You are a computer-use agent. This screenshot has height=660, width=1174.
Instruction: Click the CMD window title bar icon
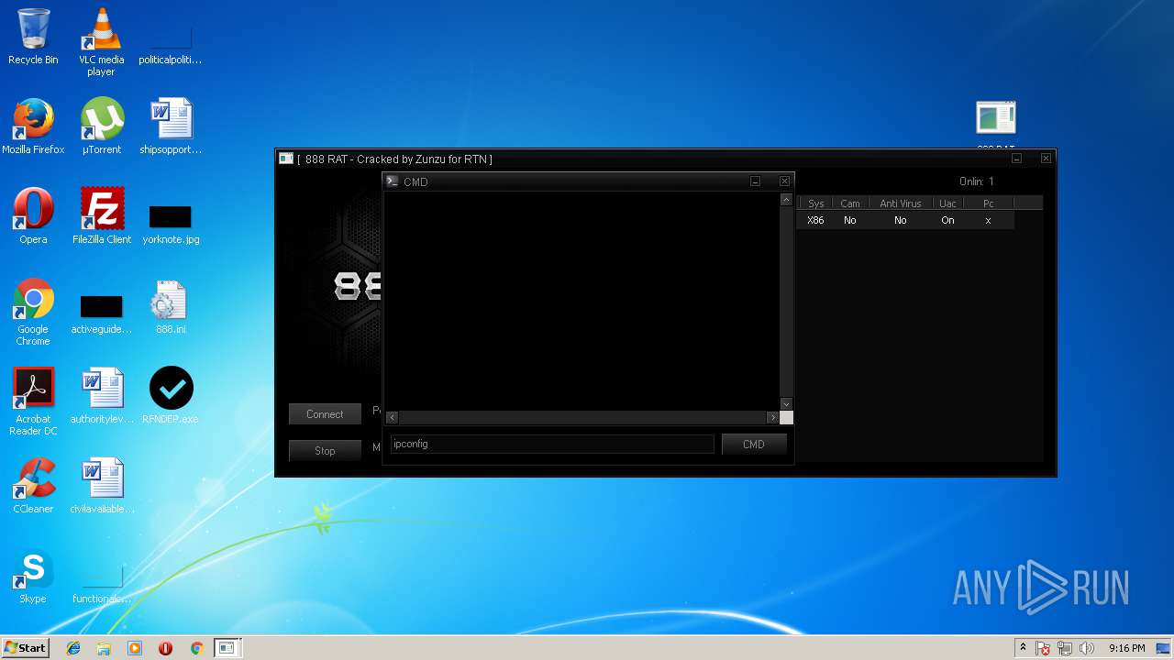393,181
